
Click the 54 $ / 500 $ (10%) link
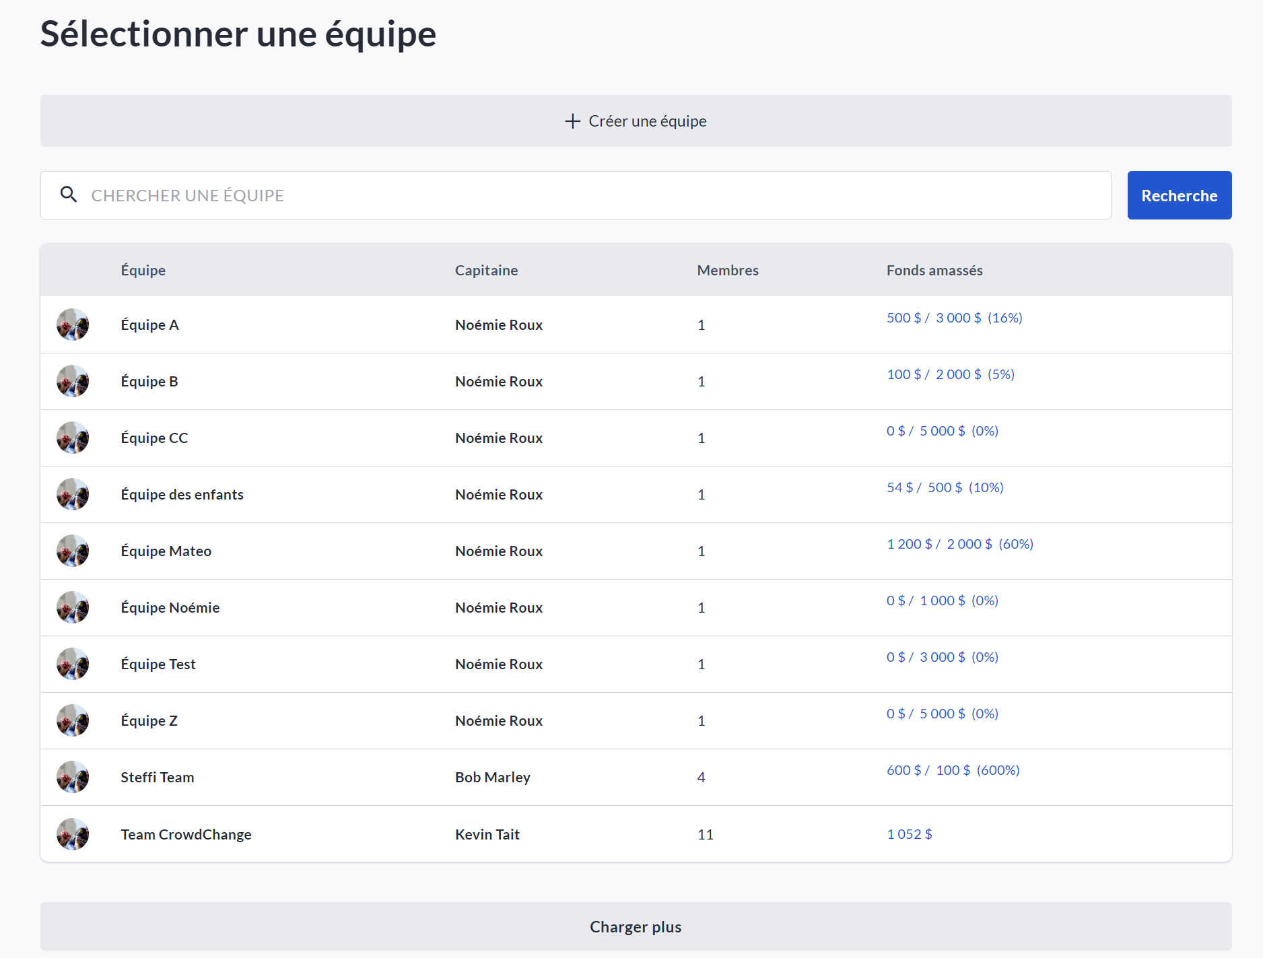click(945, 487)
